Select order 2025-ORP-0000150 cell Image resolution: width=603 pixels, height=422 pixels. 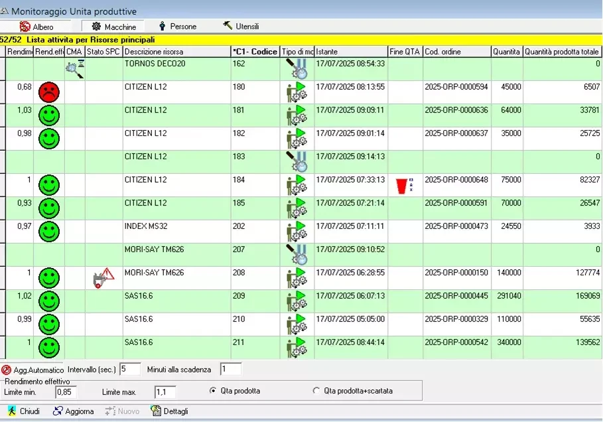(x=457, y=278)
